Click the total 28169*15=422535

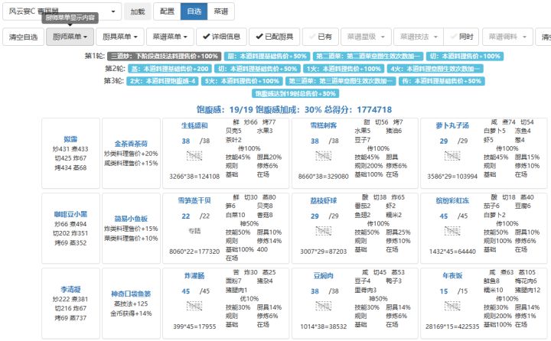tap(452, 326)
